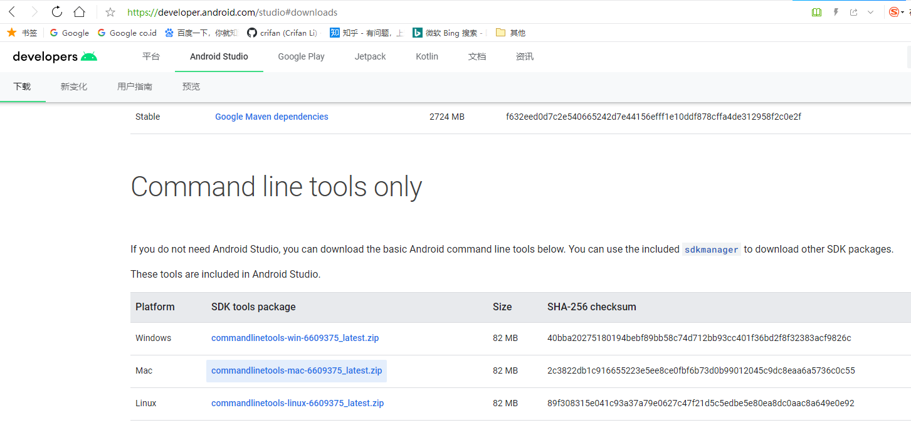Switch to the 预览 tab
This screenshot has height=425, width=911.
tap(191, 87)
